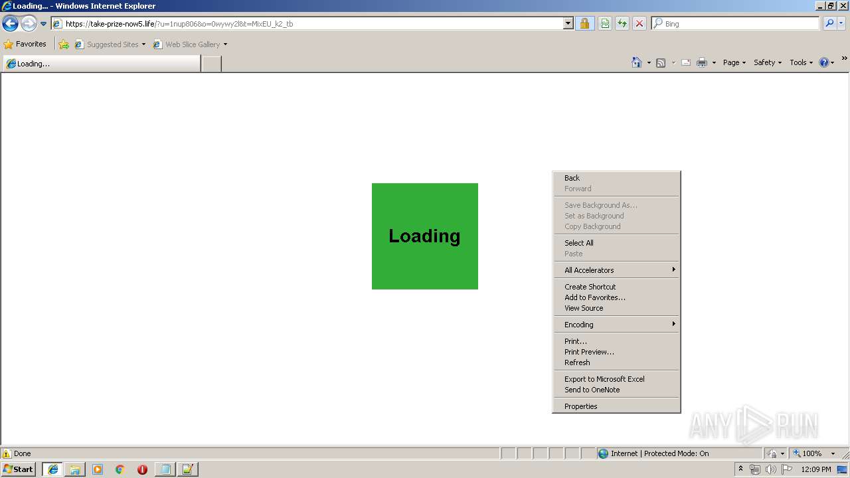Viewport: 850px width, 478px height.
Task: Click the Read Mail envelope icon
Action: 686,62
